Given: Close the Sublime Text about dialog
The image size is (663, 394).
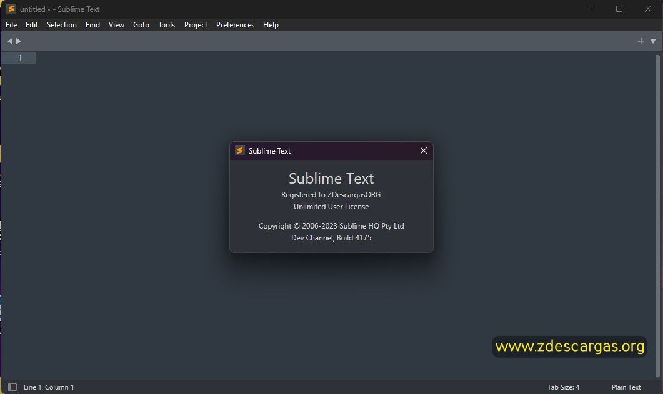Looking at the screenshot, I should (423, 150).
